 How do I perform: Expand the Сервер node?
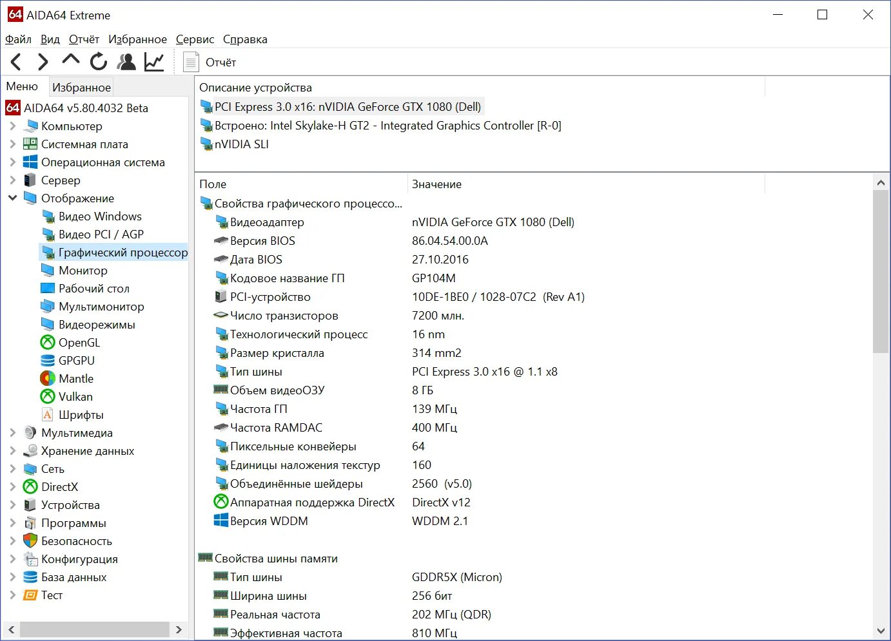pyautogui.click(x=12, y=180)
